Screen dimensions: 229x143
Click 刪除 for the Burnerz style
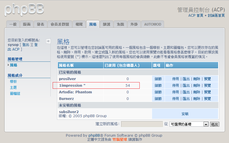coord(197,99)
